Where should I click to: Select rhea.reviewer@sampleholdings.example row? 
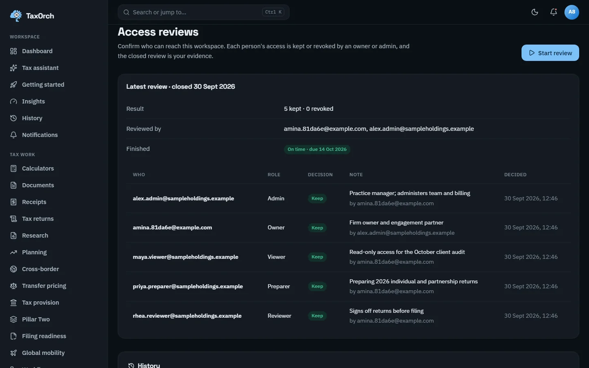pyautogui.click(x=348, y=316)
